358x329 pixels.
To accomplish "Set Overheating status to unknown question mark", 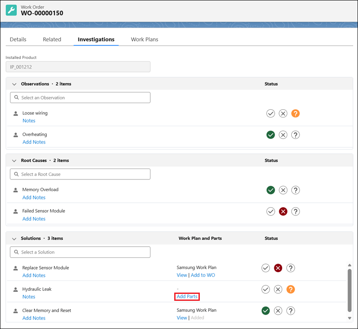I will [x=295, y=135].
